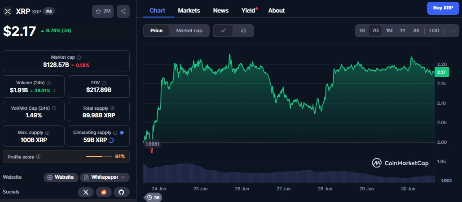
Task: Click the XRP logo icon
Action: click(7, 12)
